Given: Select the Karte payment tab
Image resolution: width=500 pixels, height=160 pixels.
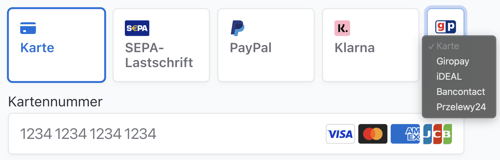Looking at the screenshot, I should point(57,45).
